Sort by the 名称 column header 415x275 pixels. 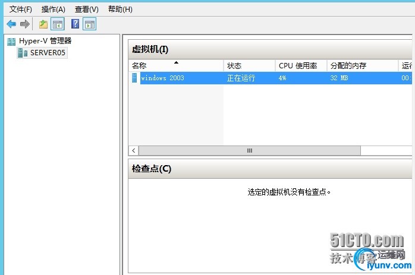click(x=176, y=65)
